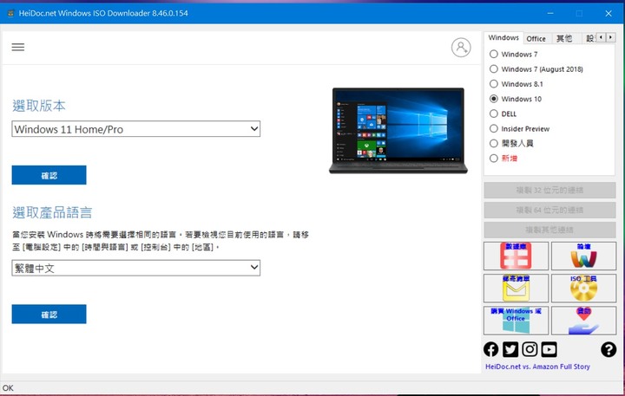
Task: Minimize the ISO Downloader window
Action: [x=550, y=13]
